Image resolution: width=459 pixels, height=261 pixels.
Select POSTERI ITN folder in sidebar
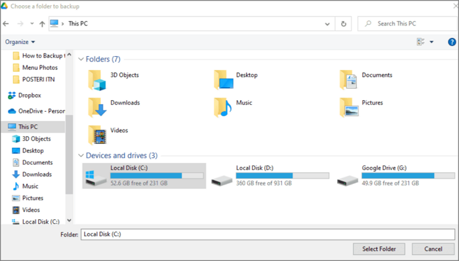pyautogui.click(x=34, y=79)
